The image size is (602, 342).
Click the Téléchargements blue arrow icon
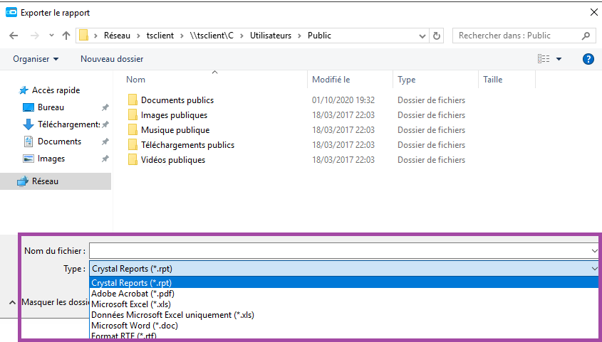coord(28,124)
